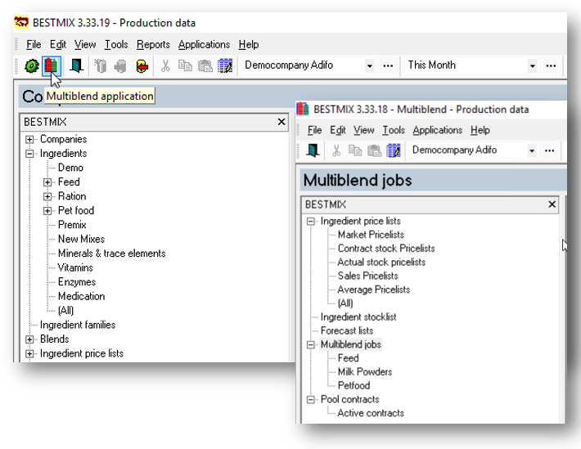
Task: Open Tools menu in Multiblend window
Action: click(394, 130)
